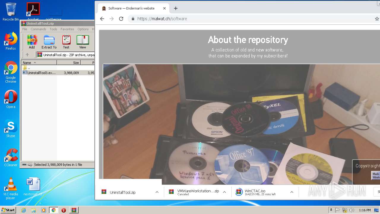Open nextcross.rtf document on desktop
This screenshot has width=380, height=214.
pyautogui.click(x=33, y=187)
